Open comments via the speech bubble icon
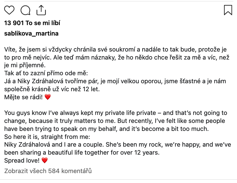 [x=25, y=10]
